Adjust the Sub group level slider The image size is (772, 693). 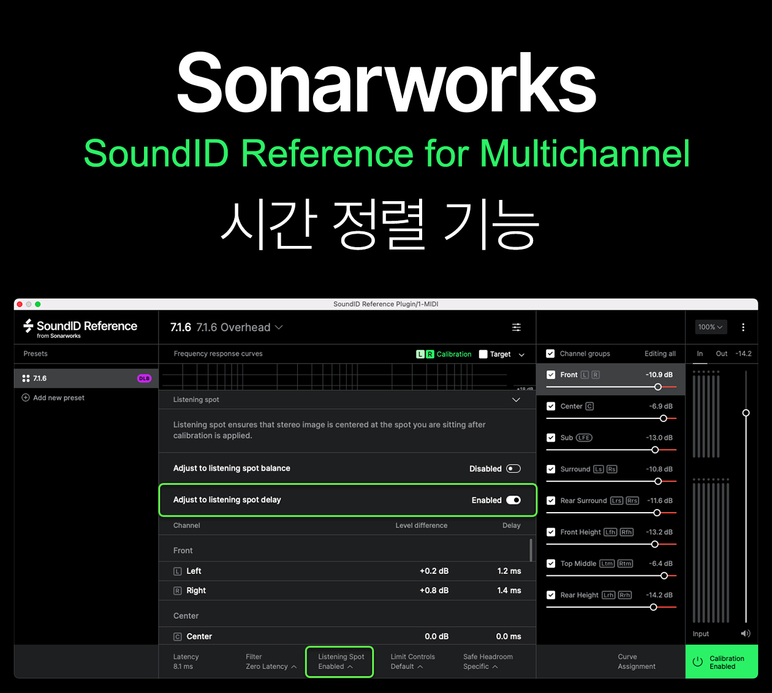[655, 450]
